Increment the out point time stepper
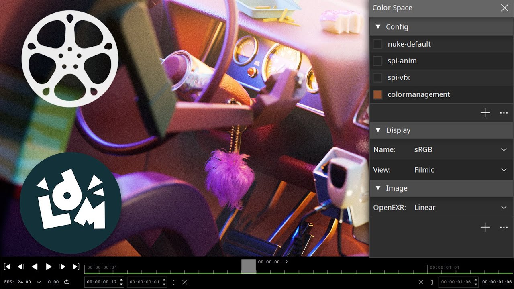This screenshot has width=514, height=289. point(476,280)
